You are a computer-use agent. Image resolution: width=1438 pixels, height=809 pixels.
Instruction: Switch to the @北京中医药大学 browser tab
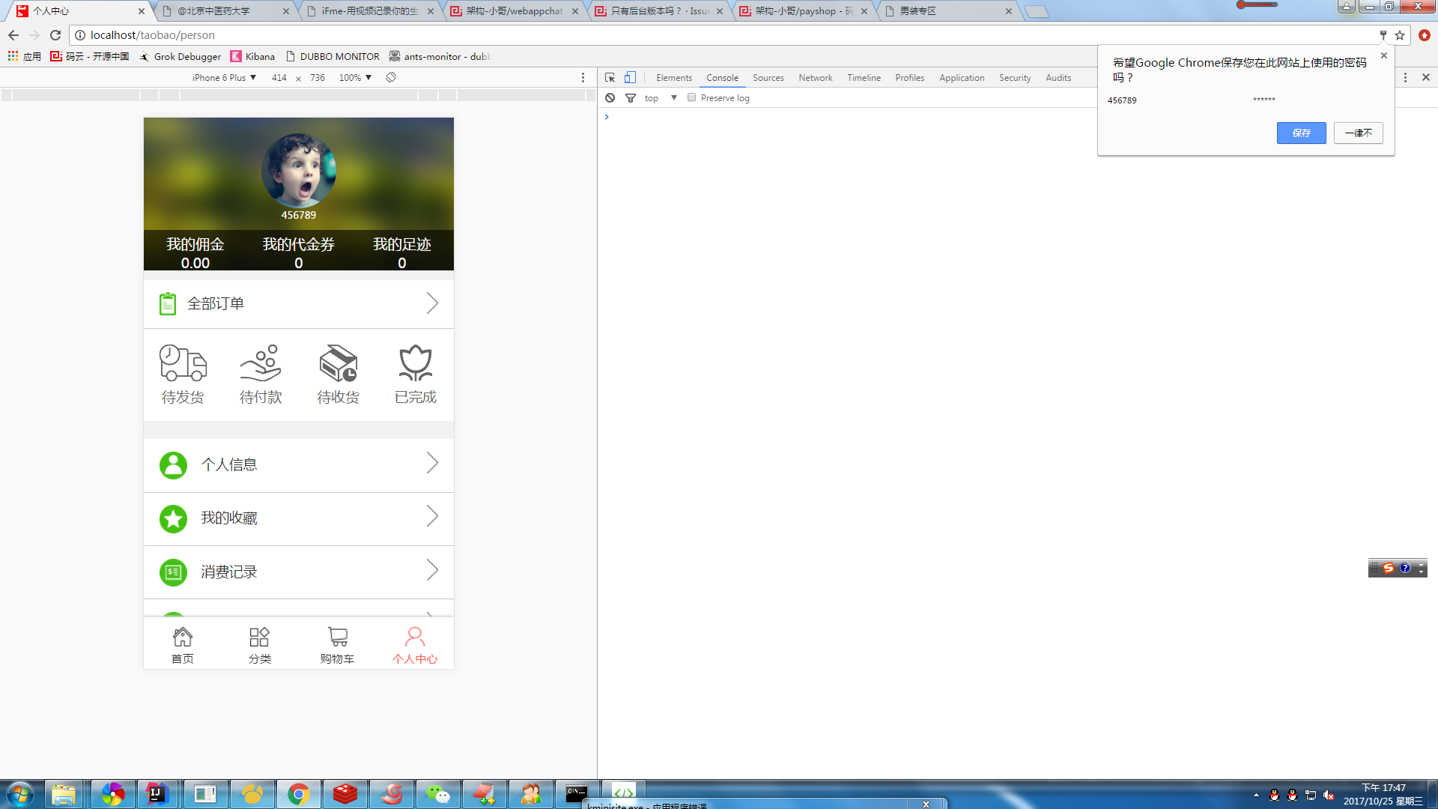(x=224, y=11)
